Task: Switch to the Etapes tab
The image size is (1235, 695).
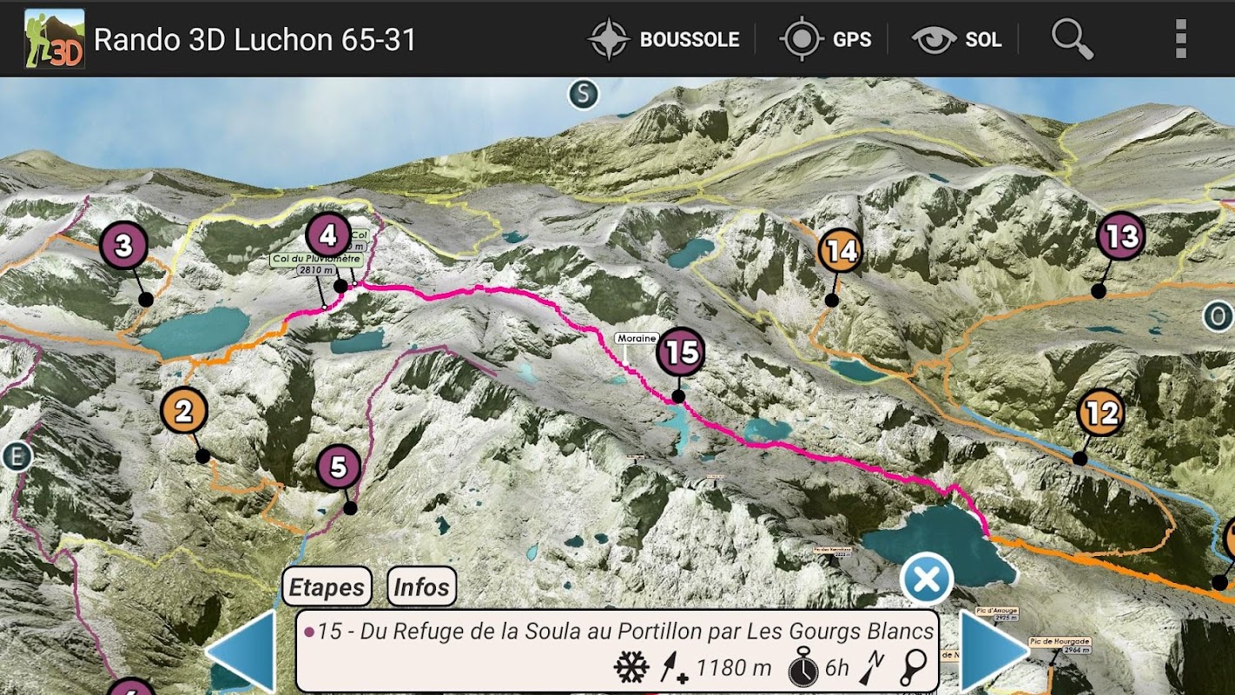Action: 327,587
